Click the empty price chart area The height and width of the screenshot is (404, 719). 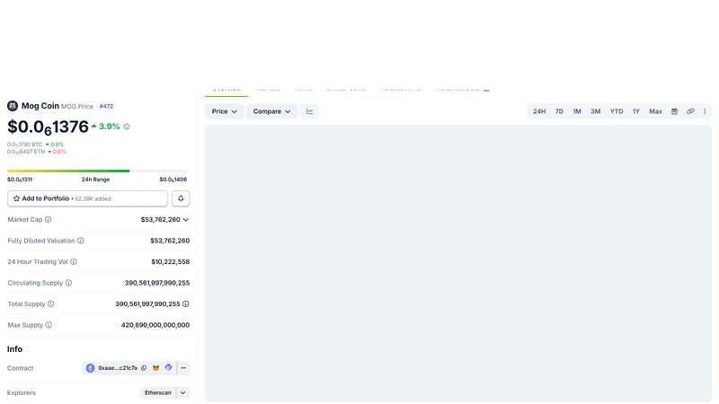(x=458, y=264)
